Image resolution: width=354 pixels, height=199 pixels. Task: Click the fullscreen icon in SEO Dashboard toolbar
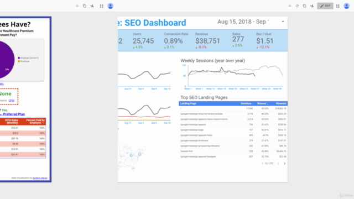click(x=290, y=6)
